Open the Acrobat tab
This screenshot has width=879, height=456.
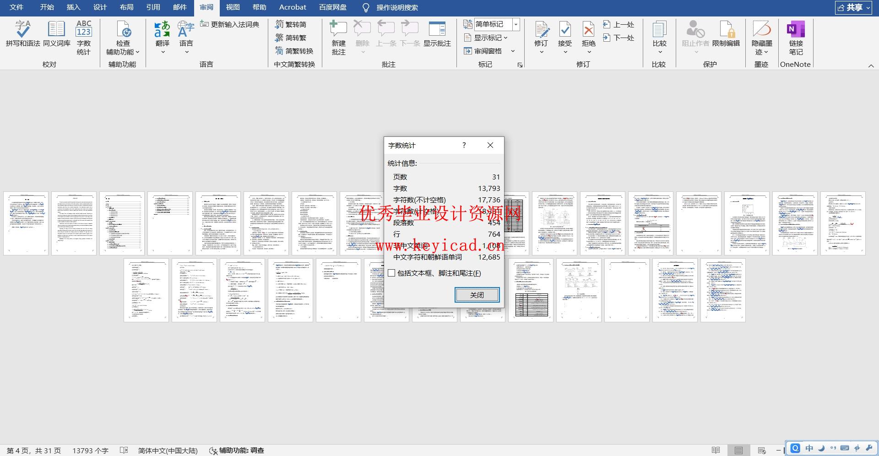[293, 7]
